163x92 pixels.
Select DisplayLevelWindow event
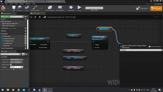11,24
